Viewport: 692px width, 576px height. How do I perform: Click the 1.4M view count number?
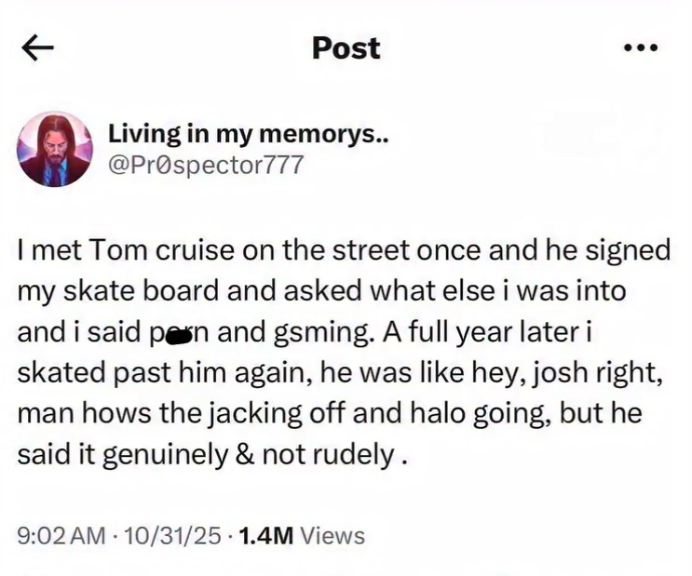[265, 535]
